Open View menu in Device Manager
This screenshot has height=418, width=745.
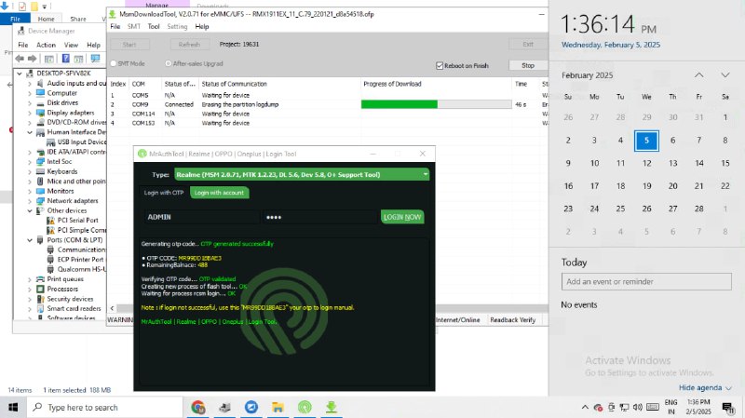[x=72, y=45]
